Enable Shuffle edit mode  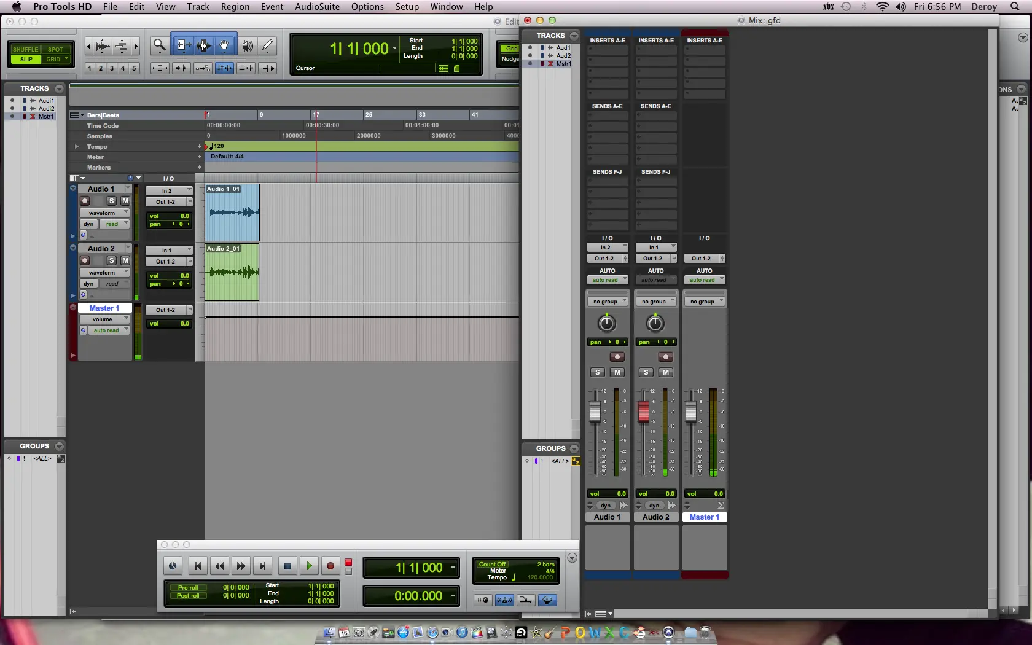tap(25, 49)
